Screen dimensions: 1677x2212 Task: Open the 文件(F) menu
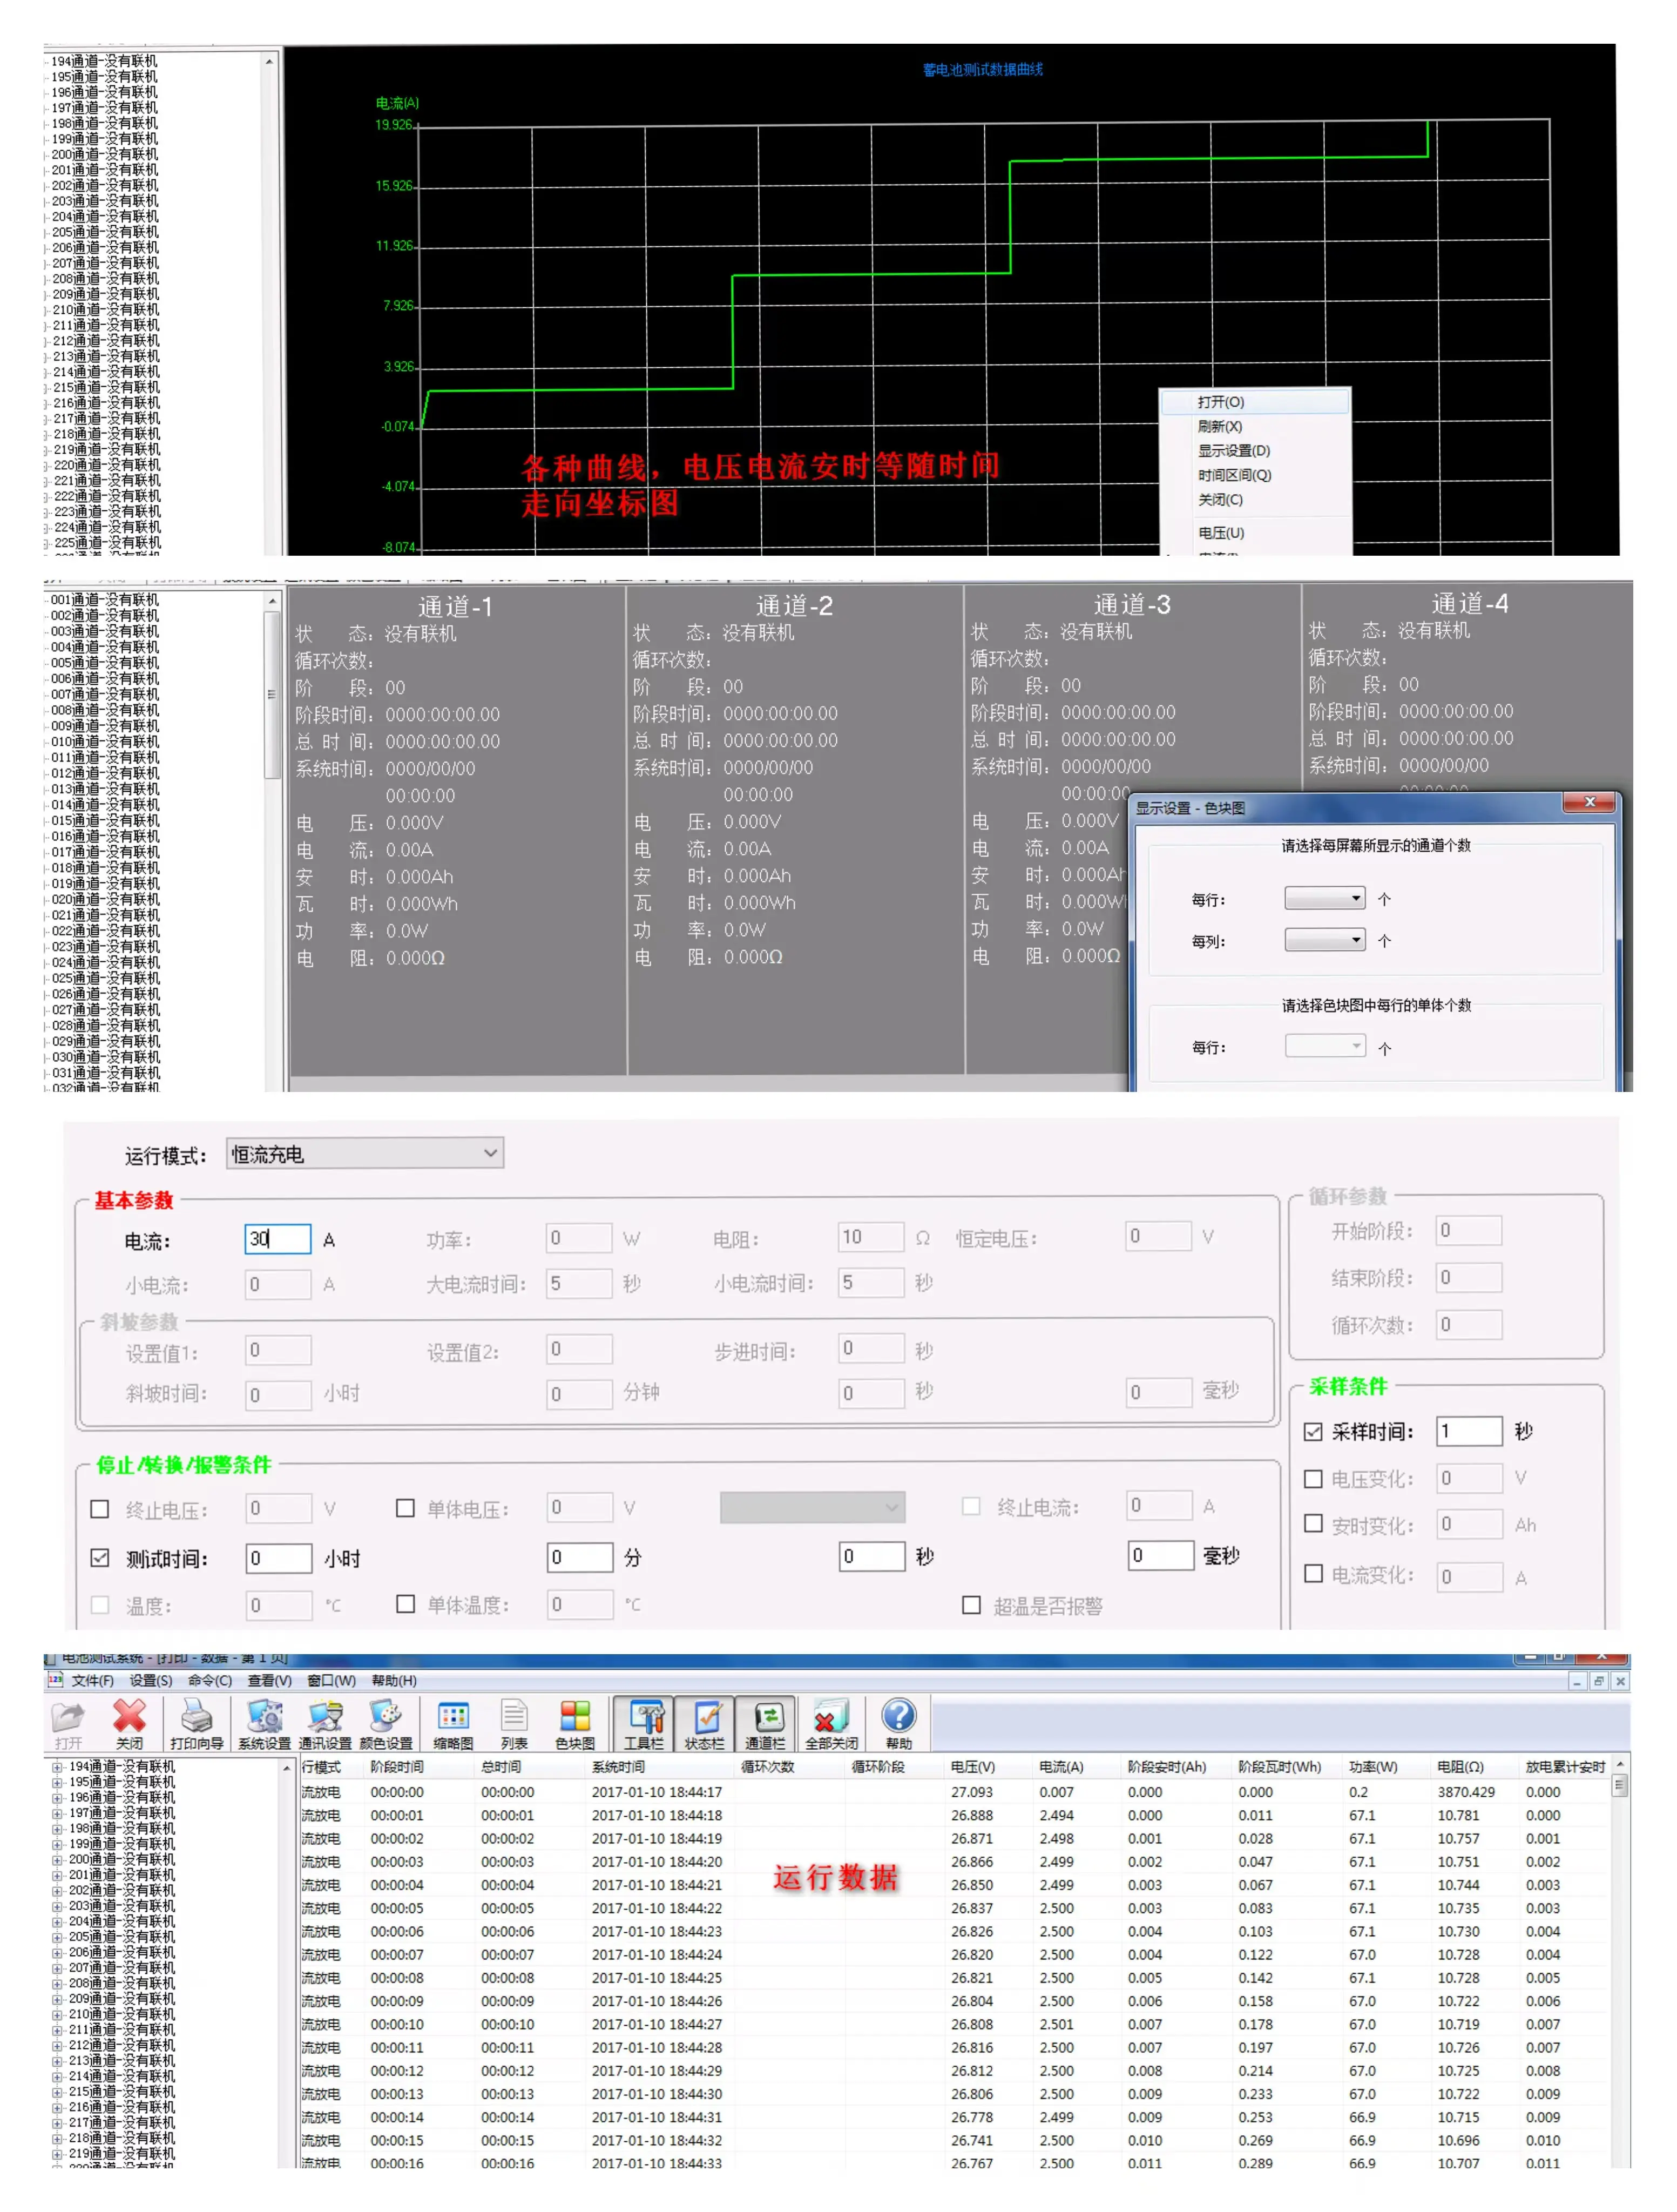click(92, 1680)
